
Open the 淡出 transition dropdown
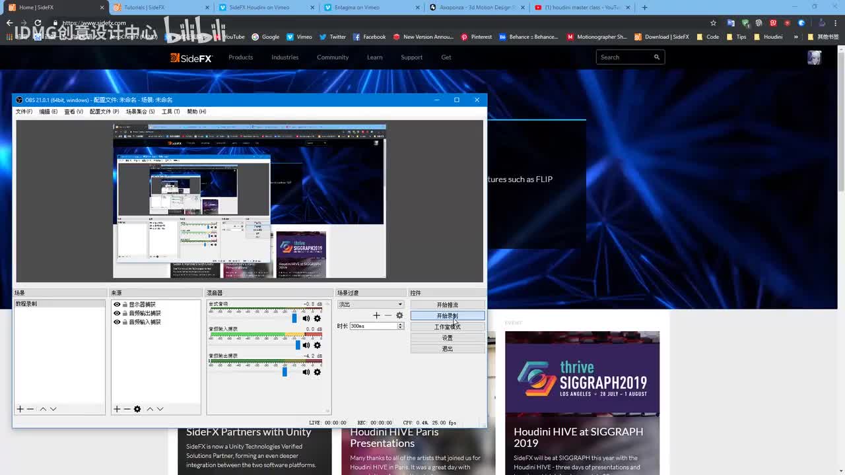click(x=370, y=305)
